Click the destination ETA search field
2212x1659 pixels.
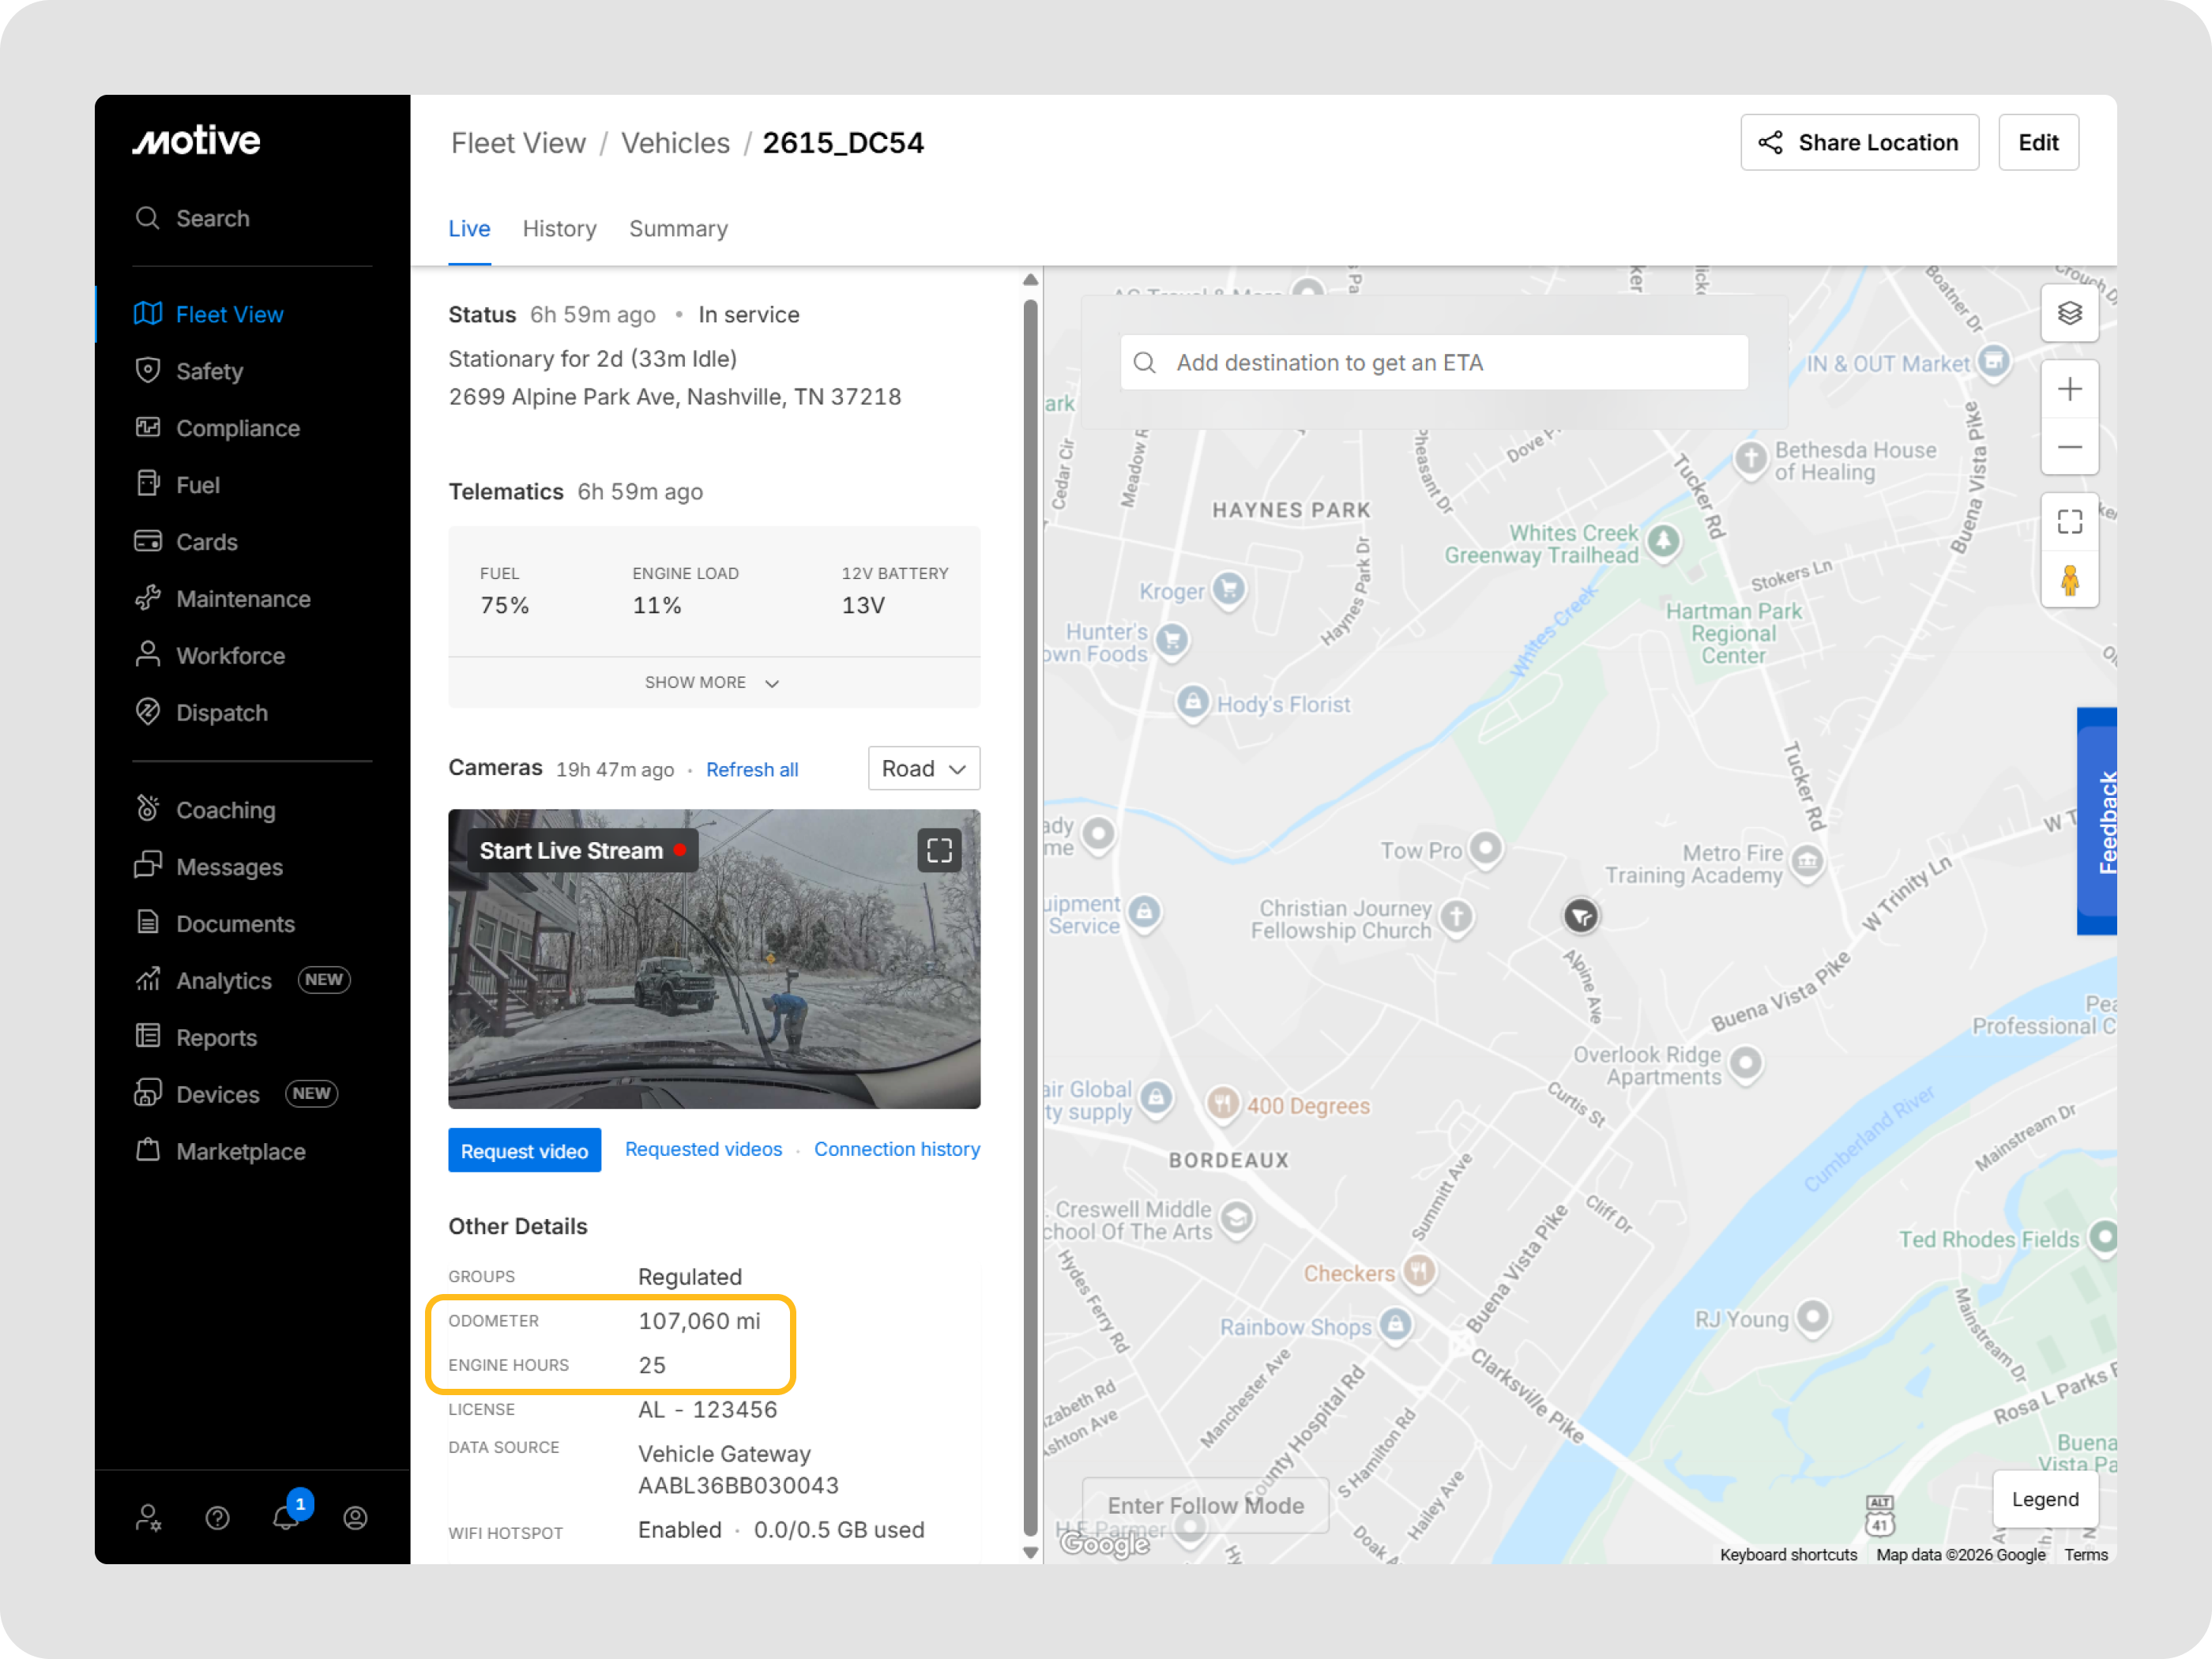pos(1432,363)
